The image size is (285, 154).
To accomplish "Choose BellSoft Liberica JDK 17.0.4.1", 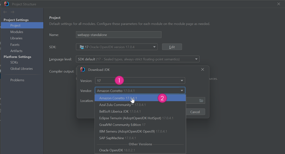I will 140,111.
